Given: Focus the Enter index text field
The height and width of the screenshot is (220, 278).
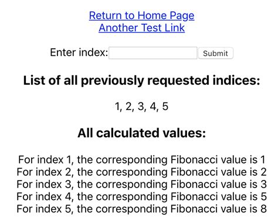Looking at the screenshot, I should (x=153, y=53).
